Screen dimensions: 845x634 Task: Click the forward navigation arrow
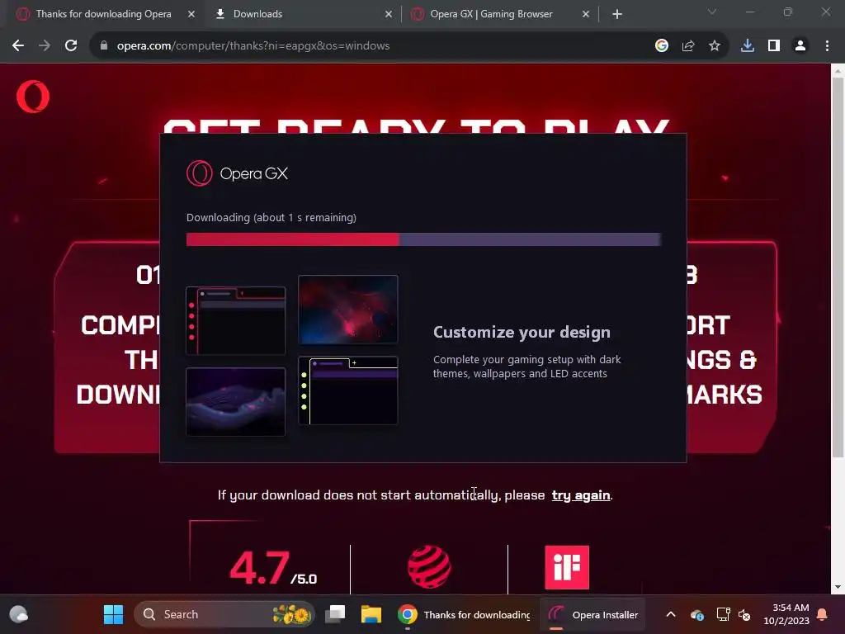(x=45, y=46)
